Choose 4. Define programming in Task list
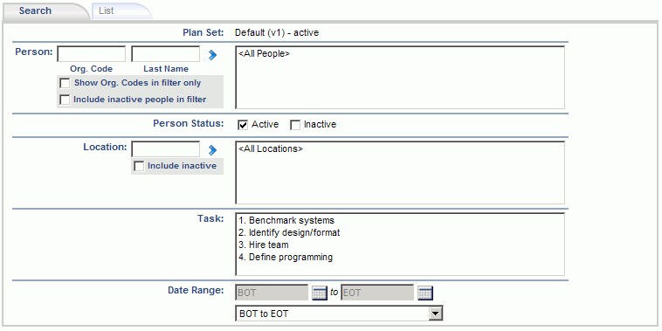 [286, 257]
